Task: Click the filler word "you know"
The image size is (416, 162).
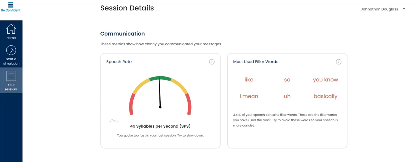Action: pos(325,80)
